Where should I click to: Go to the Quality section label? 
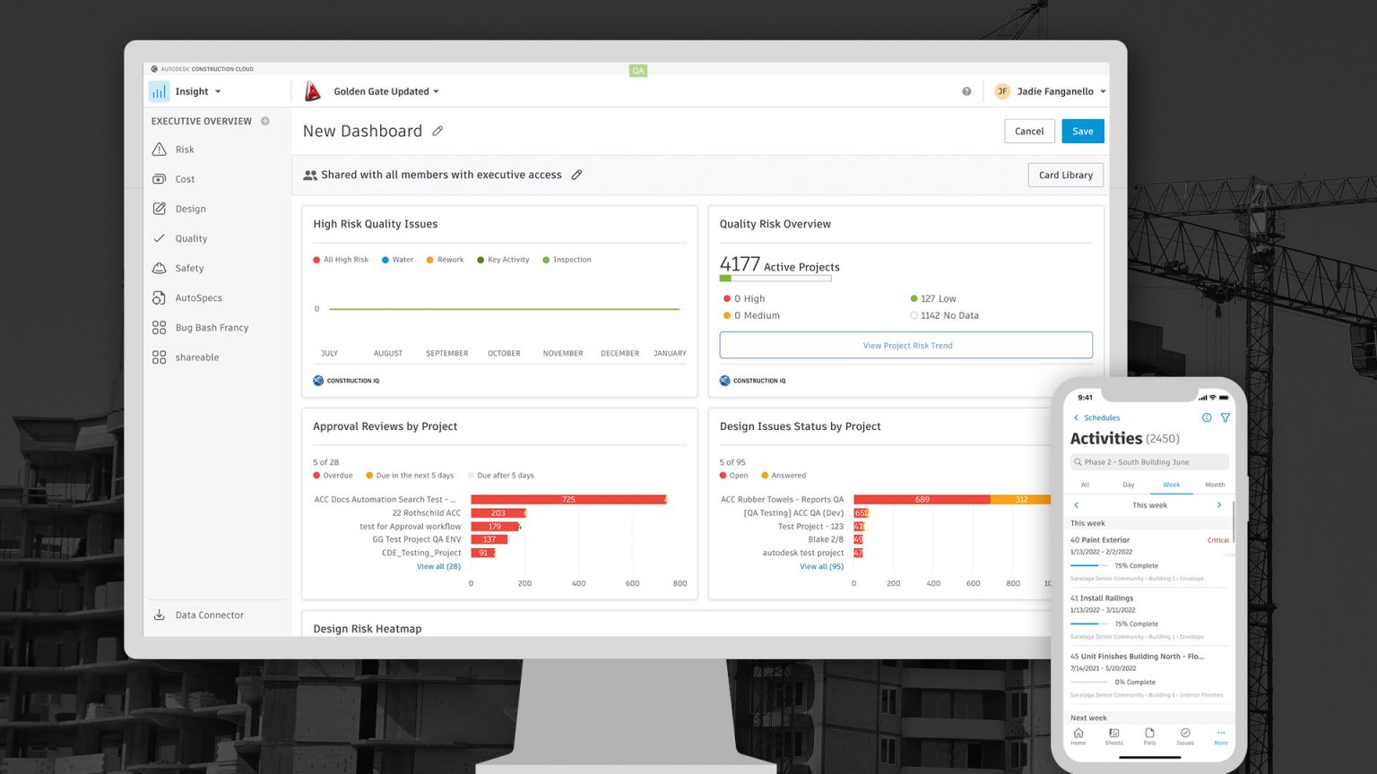tap(191, 238)
